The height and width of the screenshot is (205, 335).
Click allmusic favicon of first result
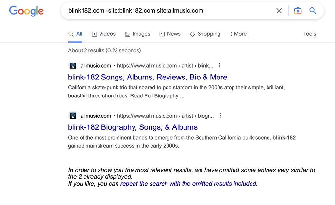click(x=73, y=66)
